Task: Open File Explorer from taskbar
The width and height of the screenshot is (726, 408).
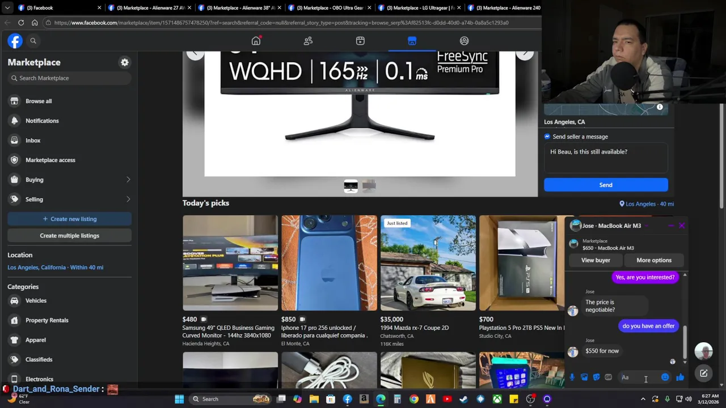Action: [x=314, y=399]
